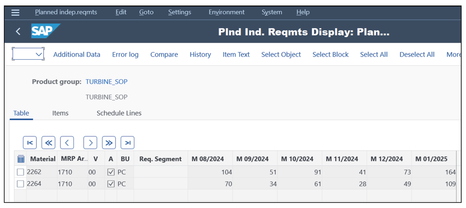Screen dimensions: 466x208
Task: Click the 104 quantity cell
Action: 210,172
